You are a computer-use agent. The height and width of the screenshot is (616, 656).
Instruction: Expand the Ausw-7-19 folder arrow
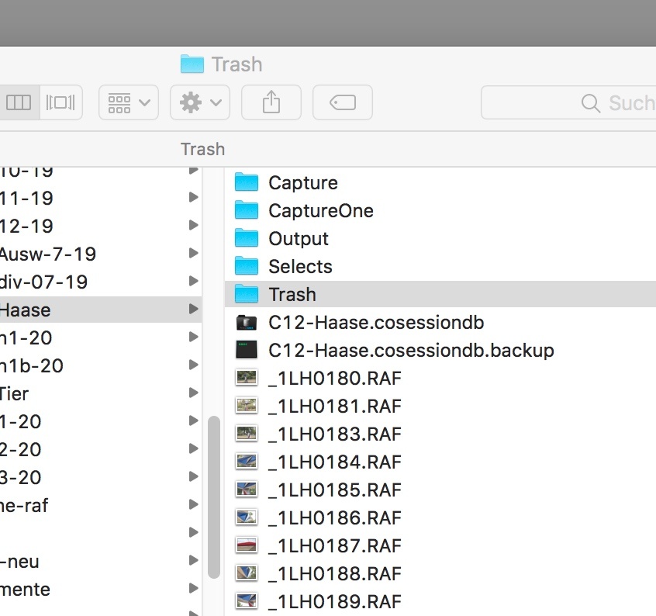click(193, 254)
